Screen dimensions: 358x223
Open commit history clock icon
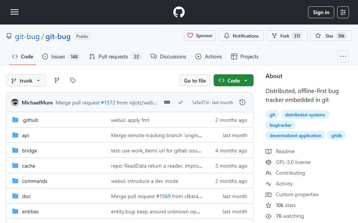[242, 103]
